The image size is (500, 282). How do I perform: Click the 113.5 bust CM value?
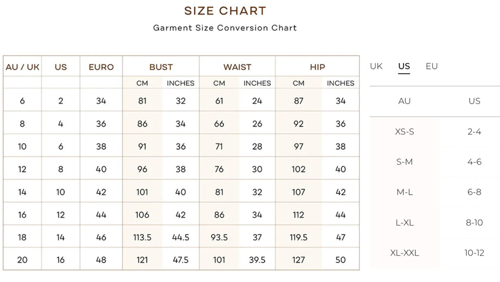point(142,238)
